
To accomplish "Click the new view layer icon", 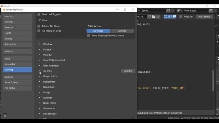I will click(211, 11).
